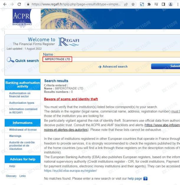Reload the page with the refresh icon

pos(19,4)
